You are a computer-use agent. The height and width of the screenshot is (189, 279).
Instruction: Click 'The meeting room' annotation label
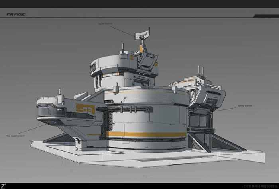tap(15, 136)
